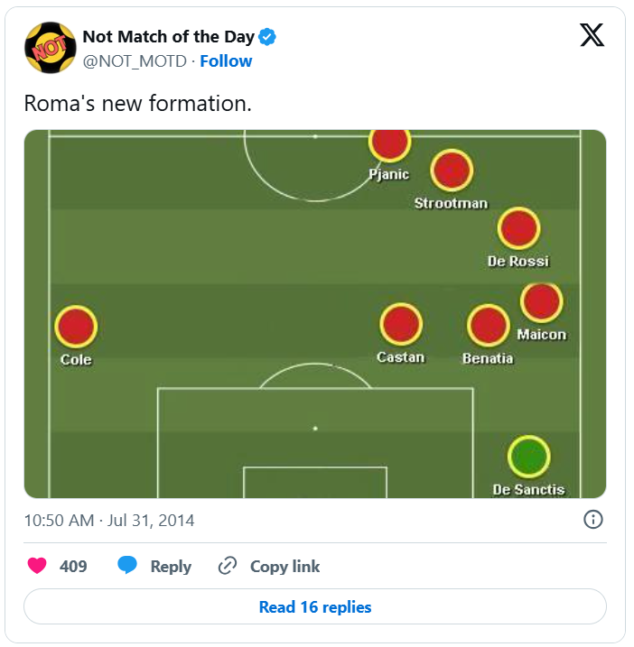Open the tweet info icon

[x=593, y=519]
